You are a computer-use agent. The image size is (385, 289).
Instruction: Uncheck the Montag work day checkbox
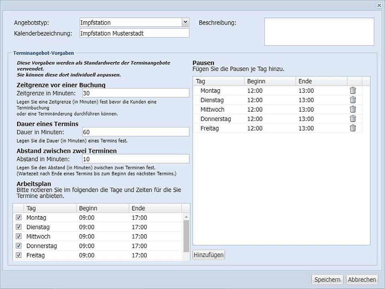point(18,218)
